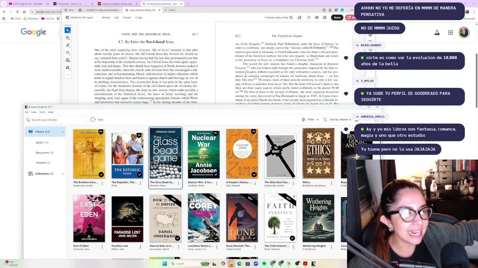478x268 pixels.
Task: Select the arrow selection tool in Acrobat sidebar
Action: coord(68,30)
